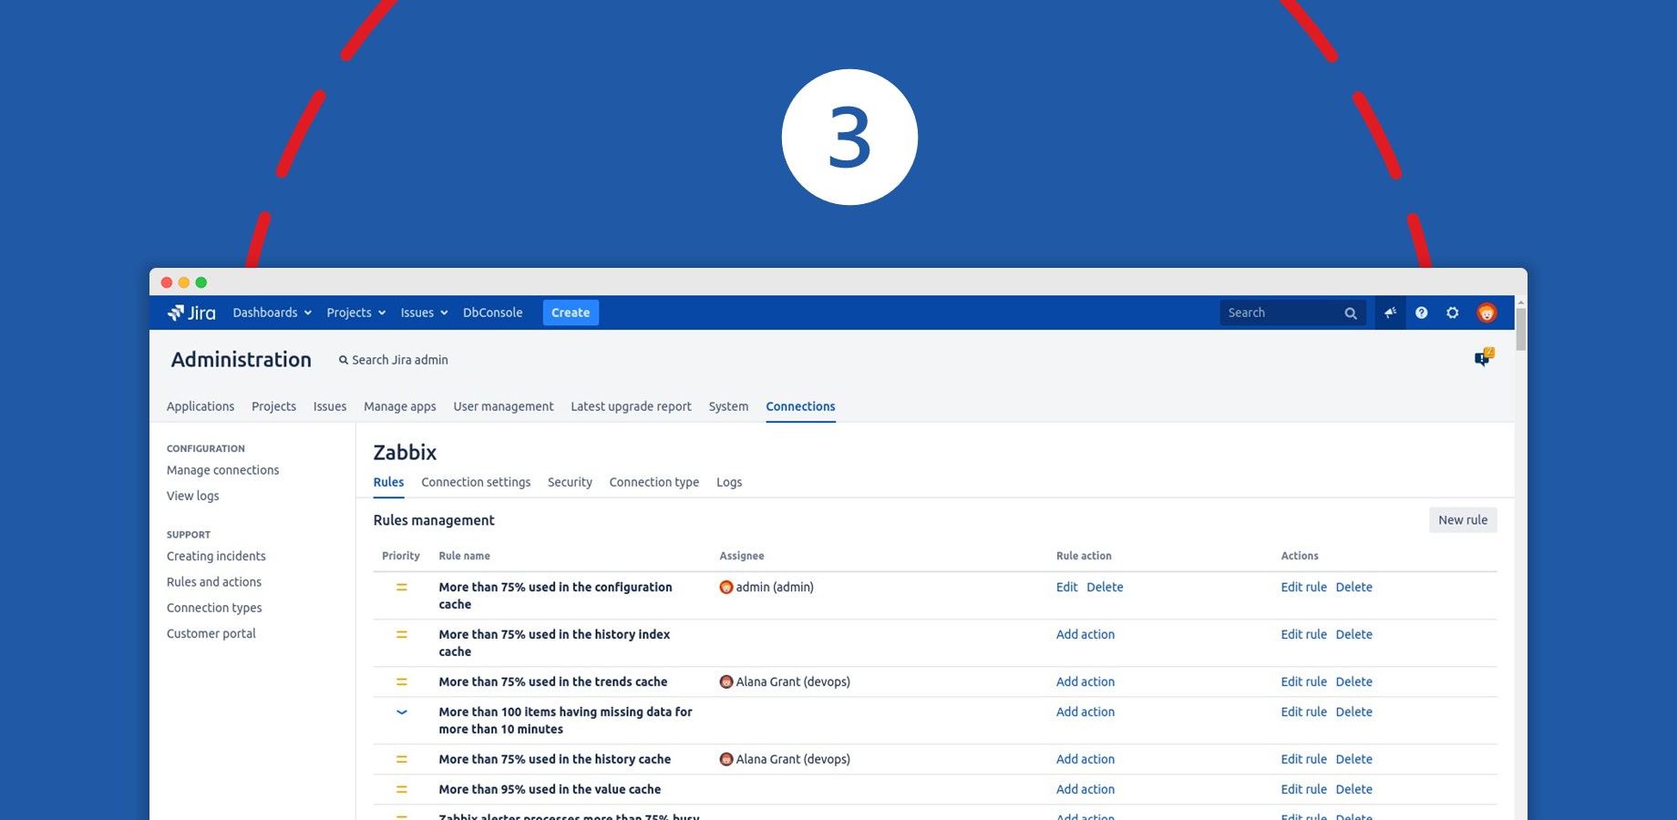Open the settings gear icon
Viewport: 1677px width, 820px height.
coord(1453,313)
